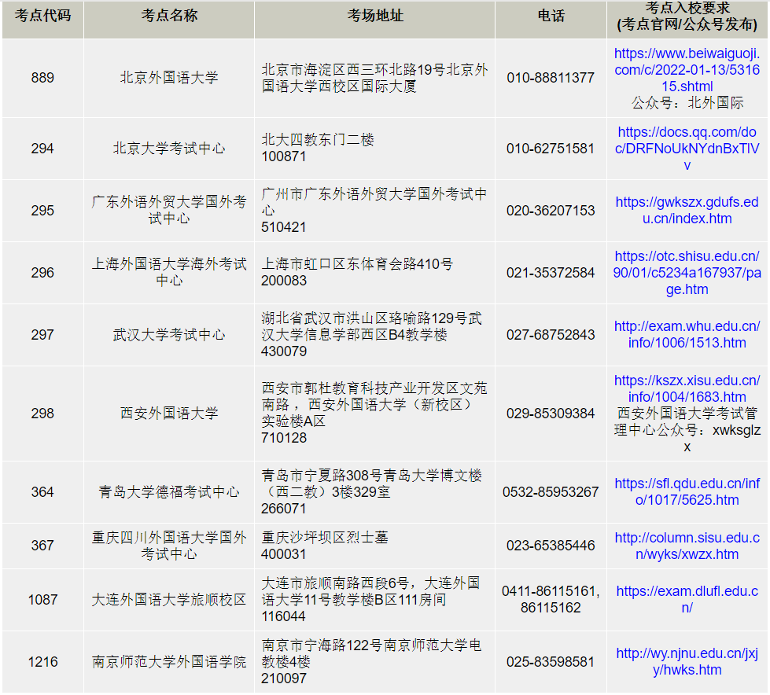Image resolution: width=770 pixels, height=695 pixels.
Task: Click the text 公众号：北外国际
Action: pos(687,102)
